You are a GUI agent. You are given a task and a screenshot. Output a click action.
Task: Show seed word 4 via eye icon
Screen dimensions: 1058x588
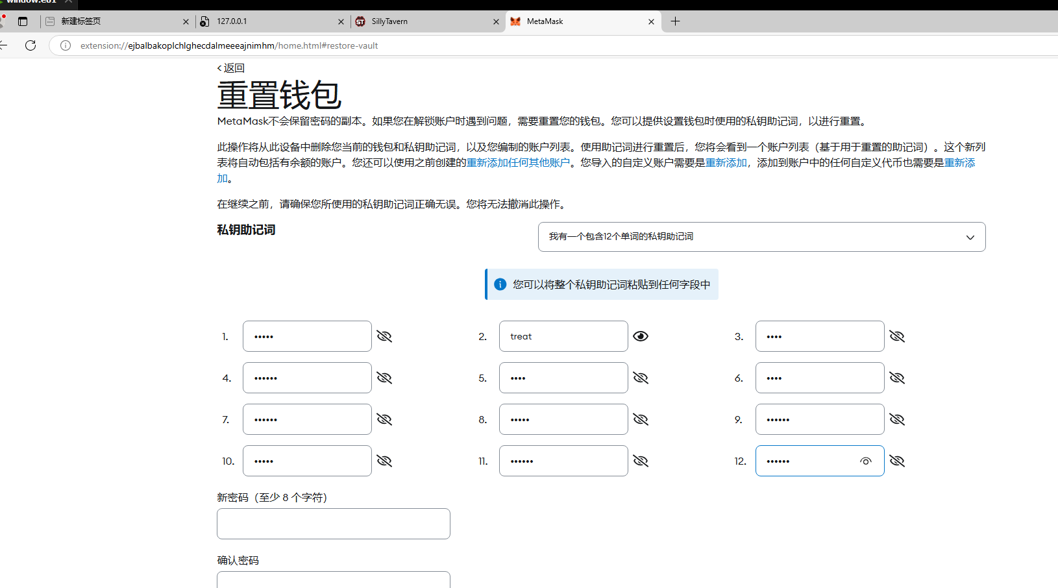pos(384,378)
